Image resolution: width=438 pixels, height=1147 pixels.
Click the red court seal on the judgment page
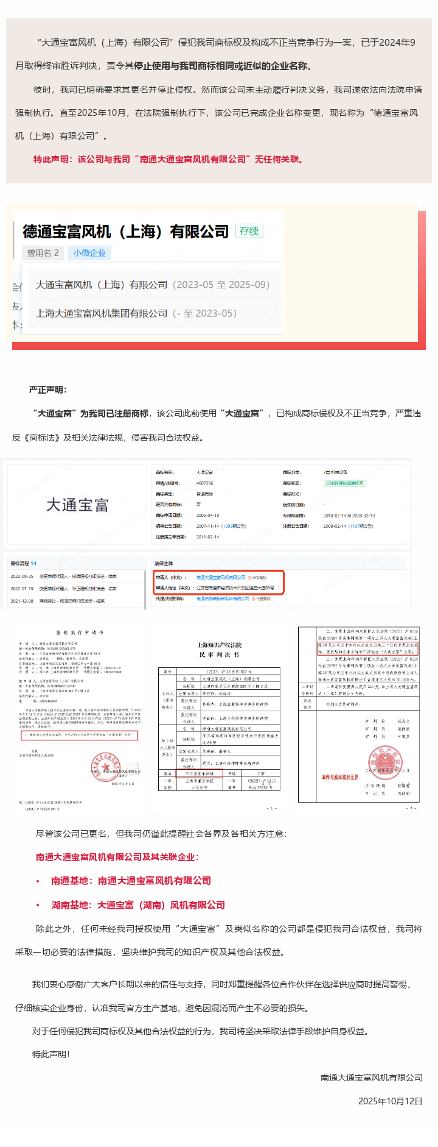(384, 762)
